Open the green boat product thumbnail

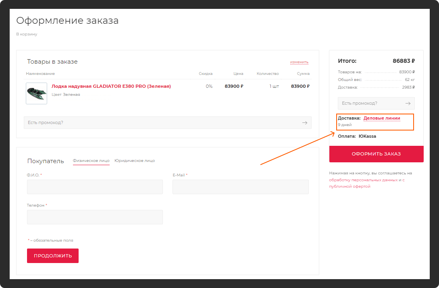(36, 93)
